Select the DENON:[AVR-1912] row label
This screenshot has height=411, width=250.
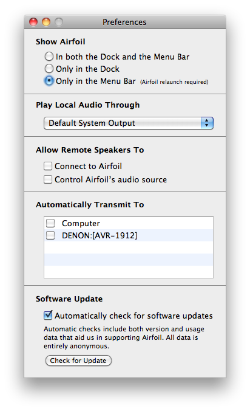tap(100, 235)
